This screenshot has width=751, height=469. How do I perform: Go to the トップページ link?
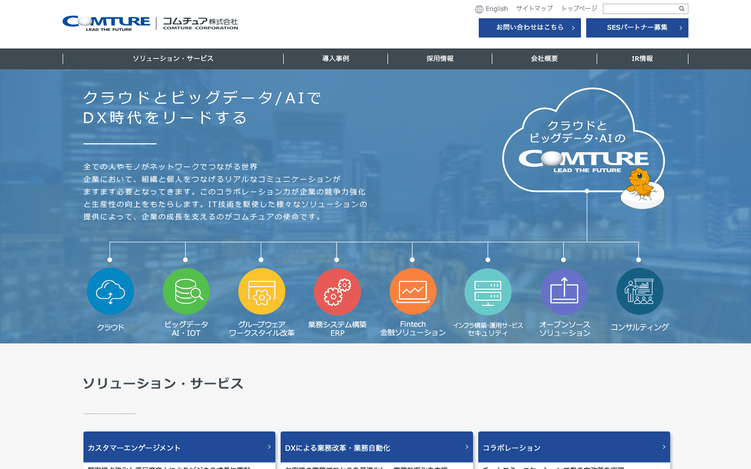click(579, 8)
